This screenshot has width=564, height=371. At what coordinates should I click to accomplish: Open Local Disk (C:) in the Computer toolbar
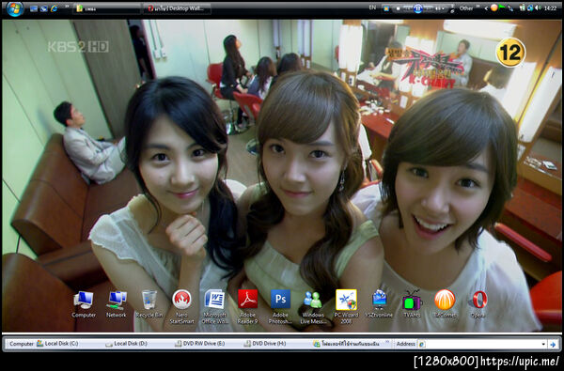(57, 344)
